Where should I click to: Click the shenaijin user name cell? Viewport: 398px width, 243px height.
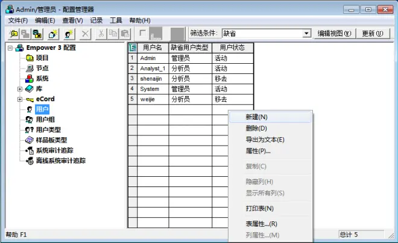pos(153,79)
